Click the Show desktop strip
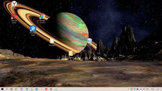This screenshot has width=162, height=91. tap(161, 89)
